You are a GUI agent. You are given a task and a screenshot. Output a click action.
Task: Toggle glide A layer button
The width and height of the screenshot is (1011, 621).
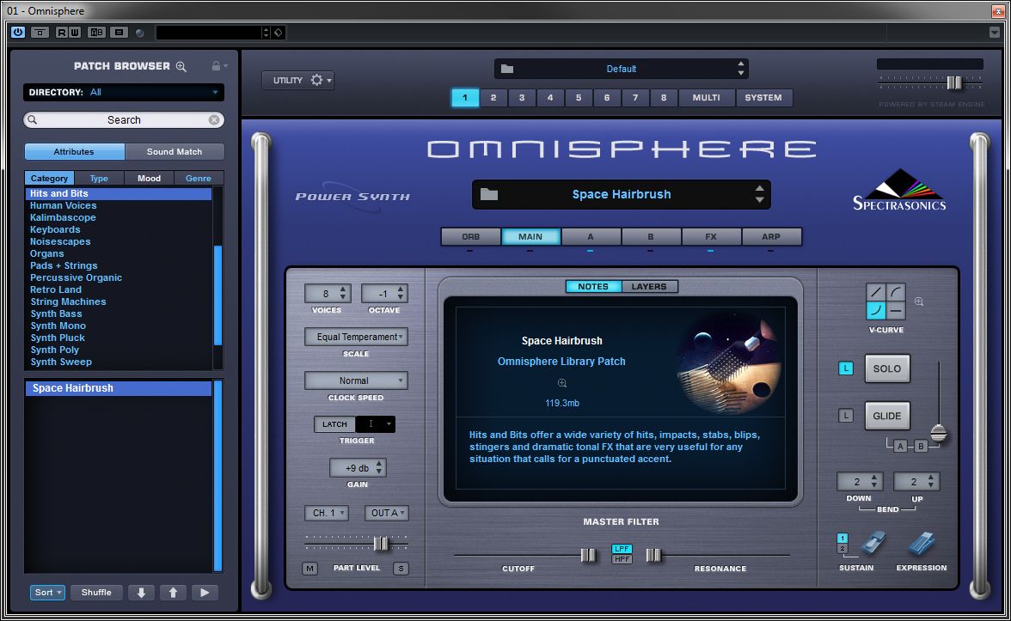coord(901,446)
